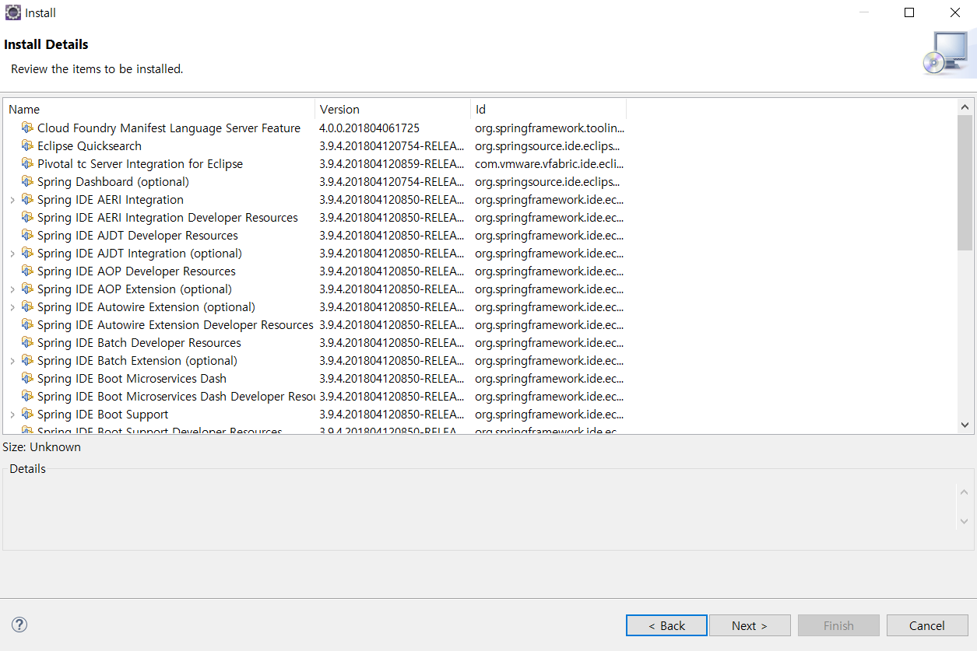Select the Cloud Foundry Manifest Language Server Feature
977x651 pixels.
coord(169,128)
